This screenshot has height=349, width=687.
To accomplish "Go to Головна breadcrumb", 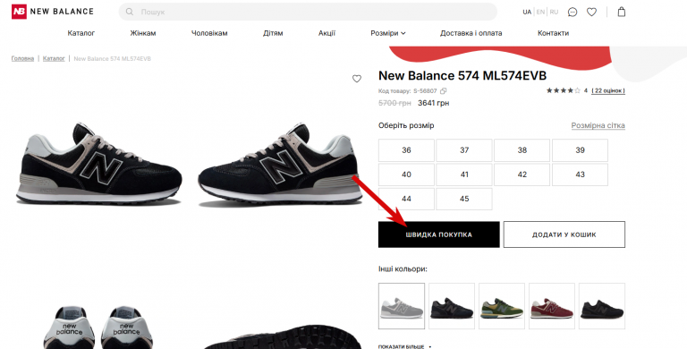I will (x=22, y=58).
